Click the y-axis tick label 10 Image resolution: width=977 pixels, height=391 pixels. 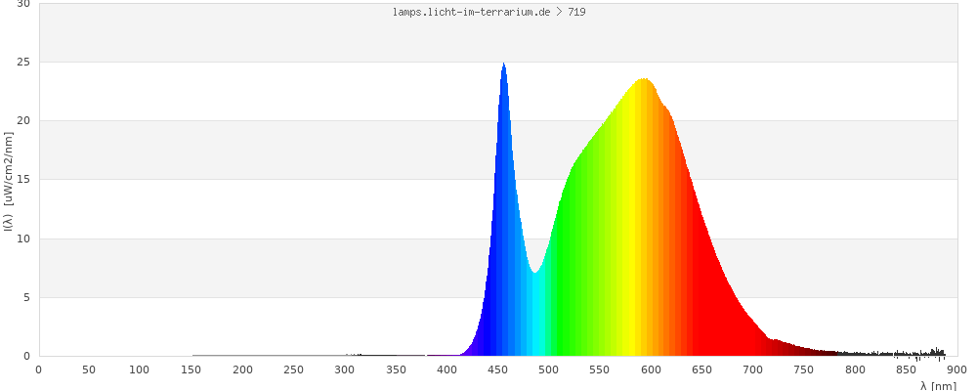click(x=23, y=239)
